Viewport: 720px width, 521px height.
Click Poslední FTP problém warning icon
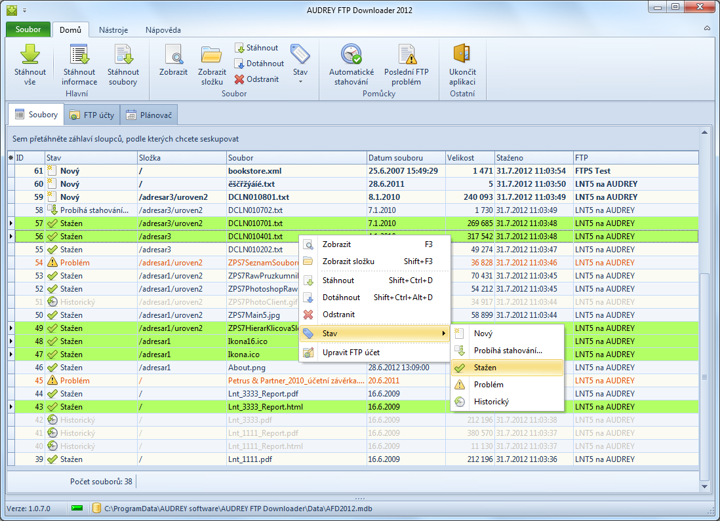[x=407, y=54]
